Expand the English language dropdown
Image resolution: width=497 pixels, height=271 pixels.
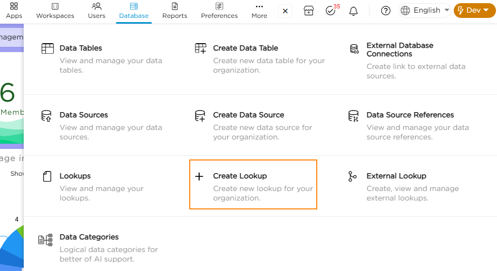[x=425, y=11]
